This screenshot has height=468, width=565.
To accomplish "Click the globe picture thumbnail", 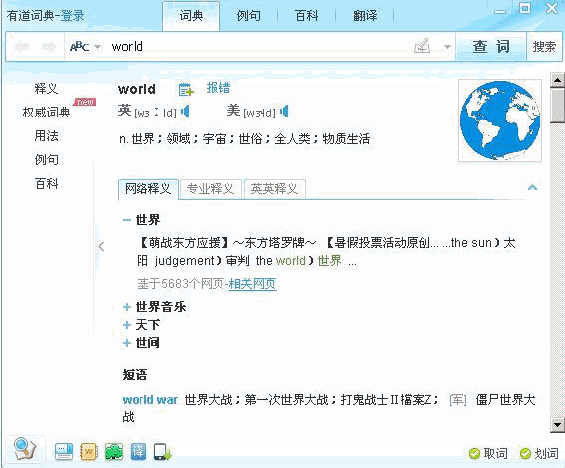I will tap(500, 120).
